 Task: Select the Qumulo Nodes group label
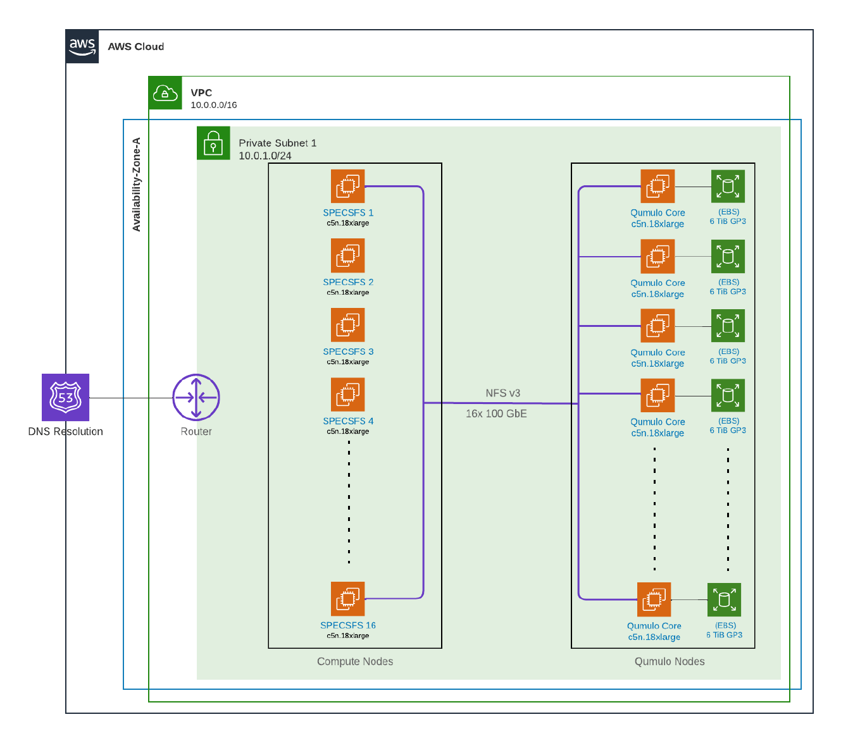pos(670,661)
